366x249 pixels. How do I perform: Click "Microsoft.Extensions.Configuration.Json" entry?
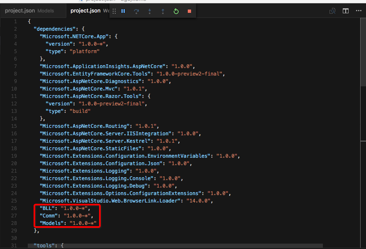pyautogui.click(x=101, y=164)
